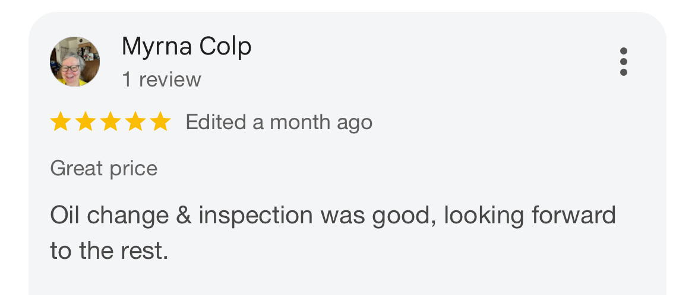This screenshot has height=295, width=695.
Task: Click the fifth gold rating star
Action: [x=160, y=123]
